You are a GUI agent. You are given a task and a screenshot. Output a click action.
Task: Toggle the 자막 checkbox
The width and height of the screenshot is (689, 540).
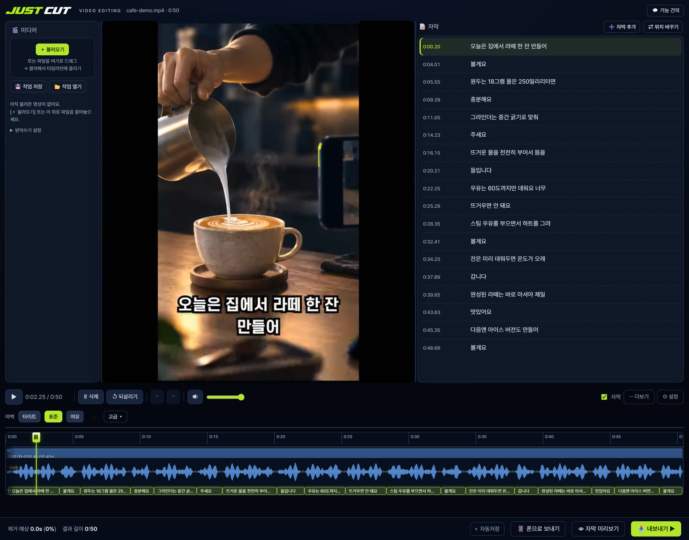[x=604, y=397]
